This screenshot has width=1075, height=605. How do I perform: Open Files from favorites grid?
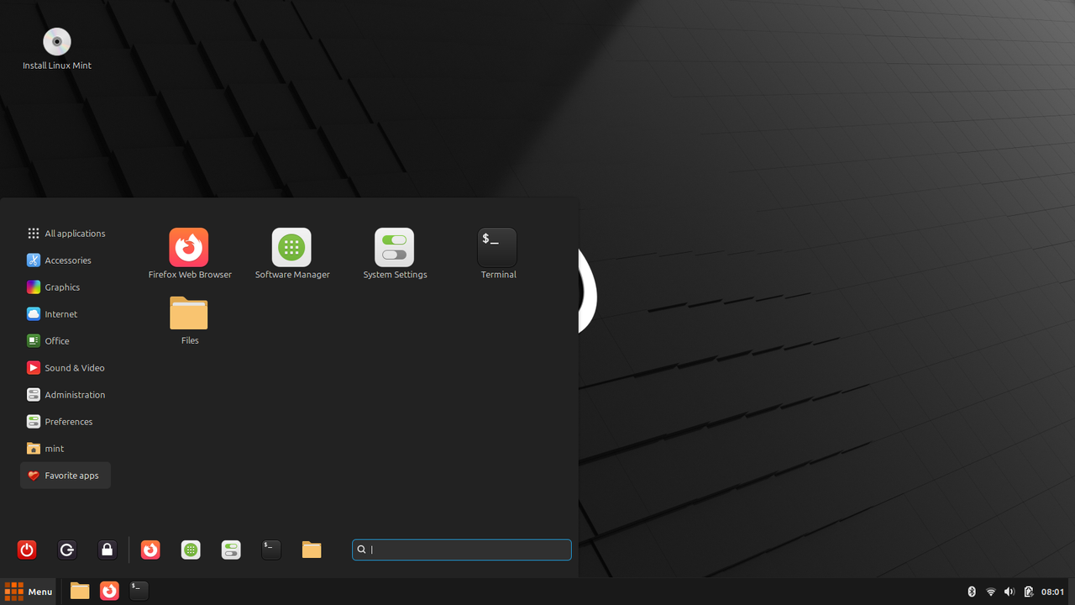point(189,319)
